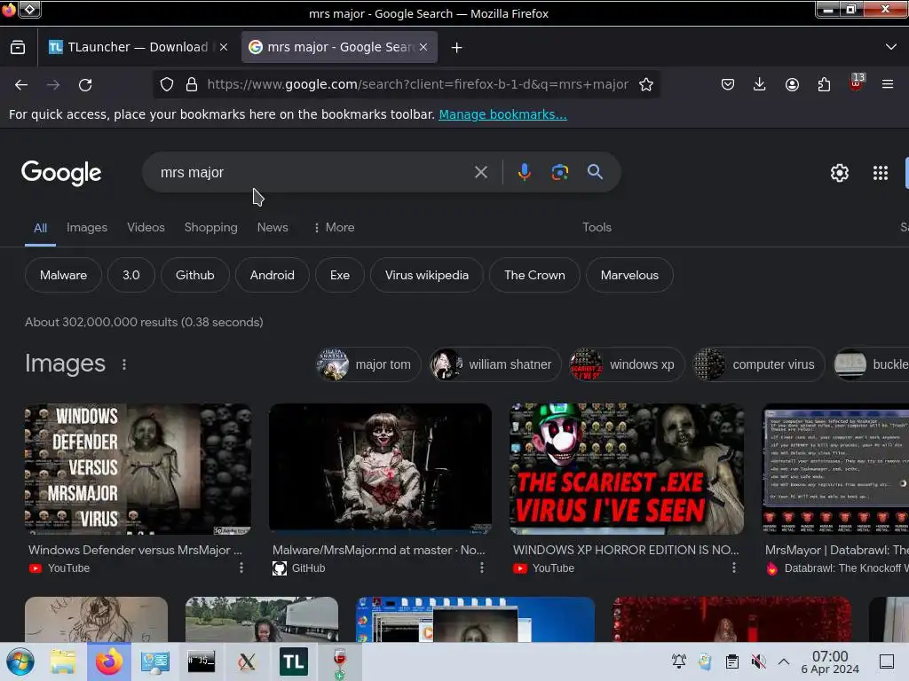Open the terminal from the taskbar

202,661
